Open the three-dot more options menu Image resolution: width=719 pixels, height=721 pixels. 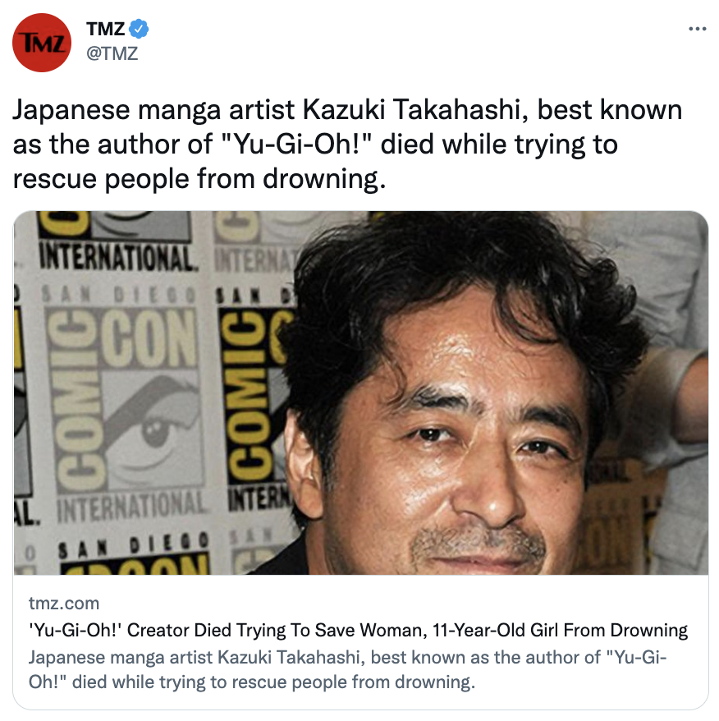pyautogui.click(x=697, y=29)
